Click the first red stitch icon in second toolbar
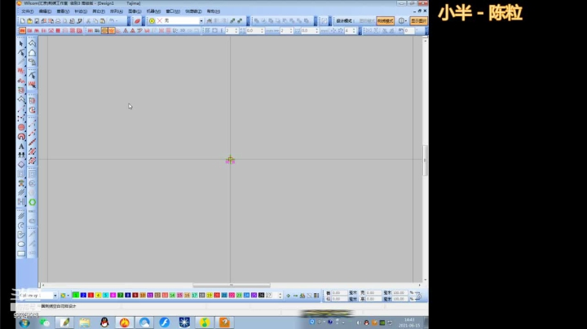The width and height of the screenshot is (587, 329). 23,31
